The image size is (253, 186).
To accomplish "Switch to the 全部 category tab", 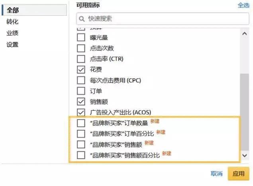I will (34, 10).
